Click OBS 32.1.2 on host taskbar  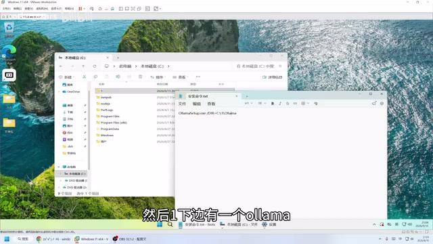129,239
